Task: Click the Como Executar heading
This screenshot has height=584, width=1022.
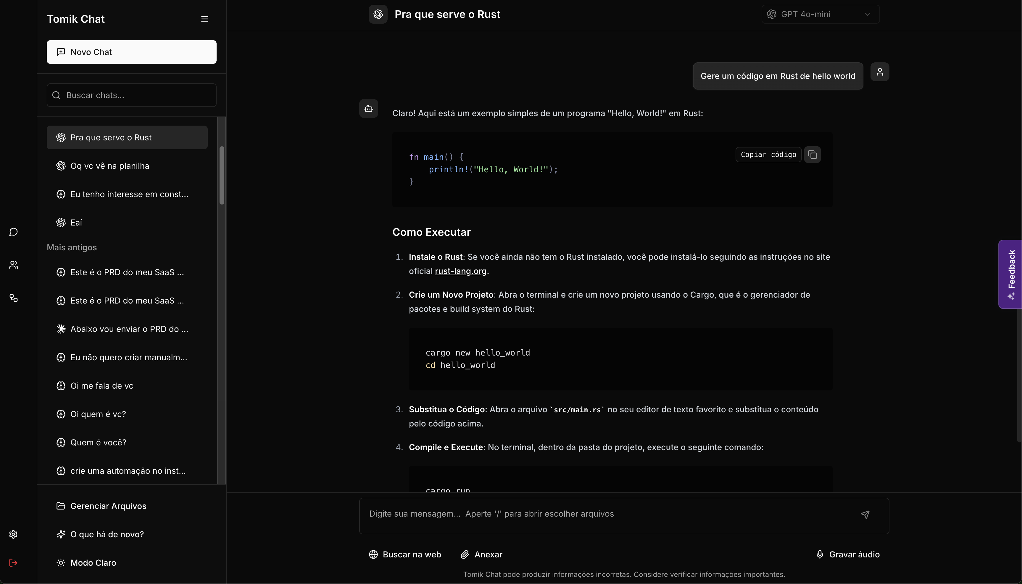Action: pos(431,232)
